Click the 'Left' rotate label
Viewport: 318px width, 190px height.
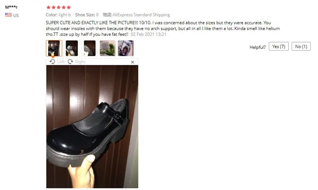point(61,62)
